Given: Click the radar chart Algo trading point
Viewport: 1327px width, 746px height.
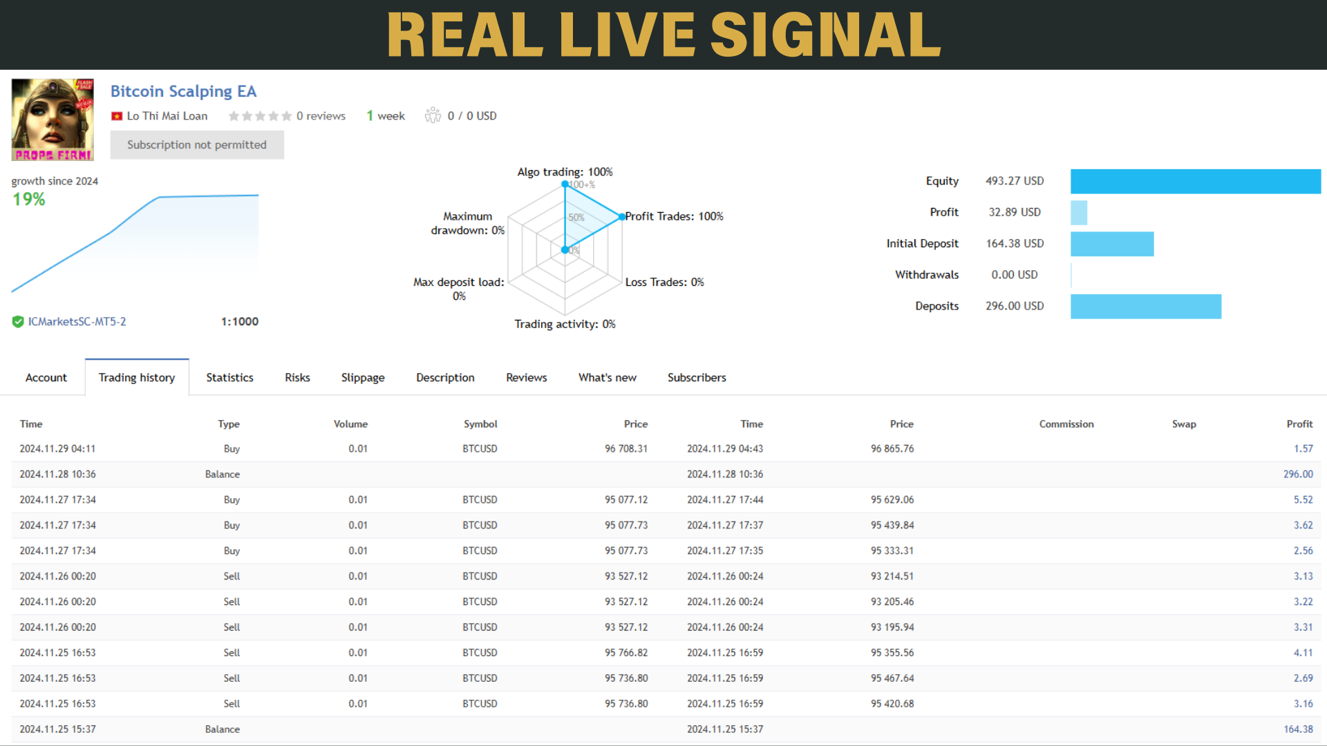Looking at the screenshot, I should (565, 184).
